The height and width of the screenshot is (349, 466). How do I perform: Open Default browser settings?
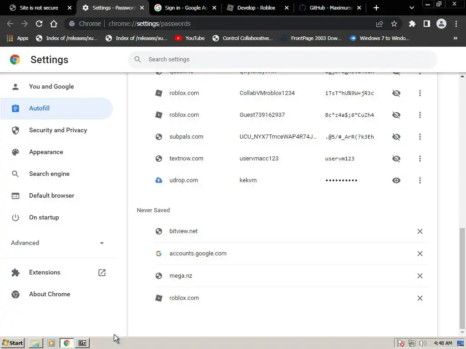click(56, 195)
